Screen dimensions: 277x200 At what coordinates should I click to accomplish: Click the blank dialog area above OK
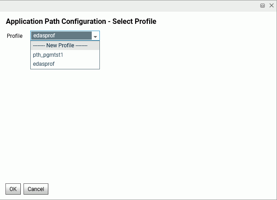(136, 126)
